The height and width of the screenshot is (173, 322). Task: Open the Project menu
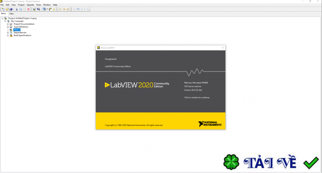(21, 5)
